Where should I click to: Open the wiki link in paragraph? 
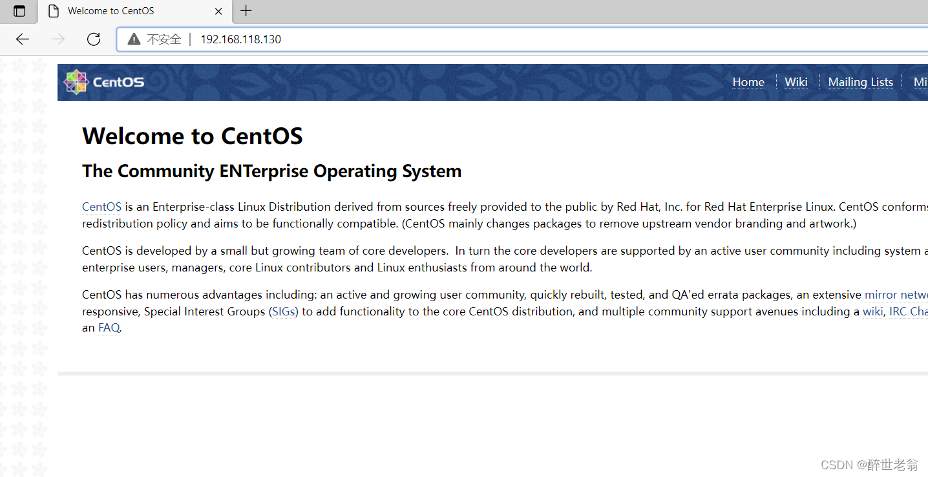coord(872,312)
